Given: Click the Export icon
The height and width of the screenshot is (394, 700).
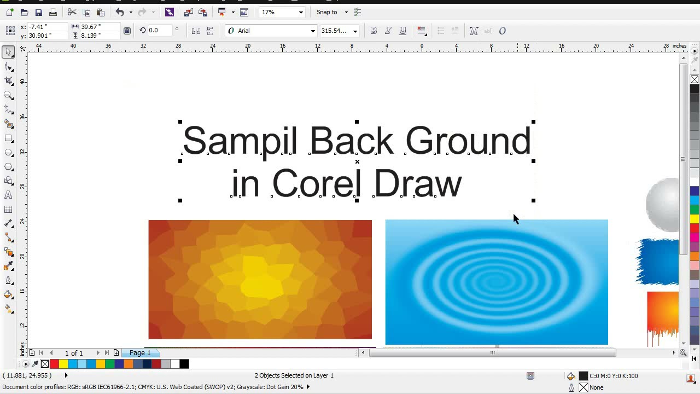Looking at the screenshot, I should click(202, 12).
